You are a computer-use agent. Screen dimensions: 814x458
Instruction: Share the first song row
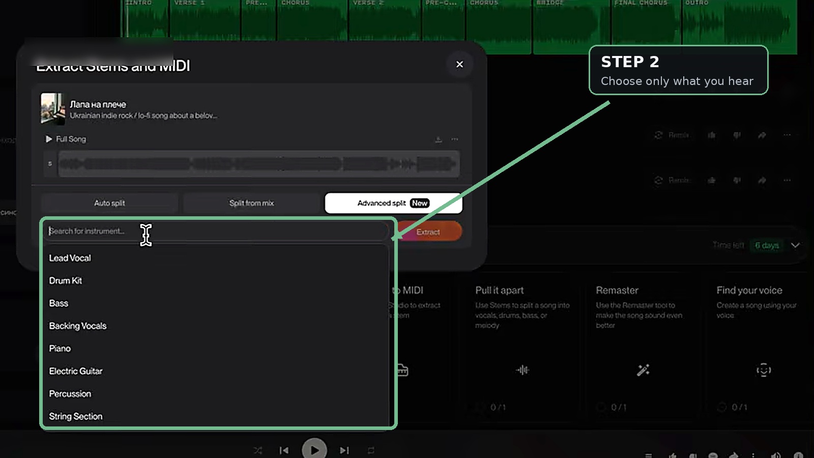pyautogui.click(x=762, y=135)
